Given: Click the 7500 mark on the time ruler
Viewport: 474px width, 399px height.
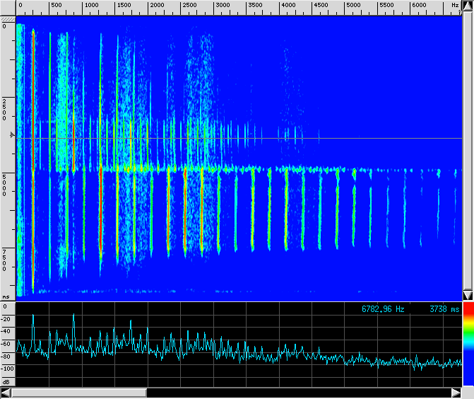Looking at the screenshot, I should (6, 260).
